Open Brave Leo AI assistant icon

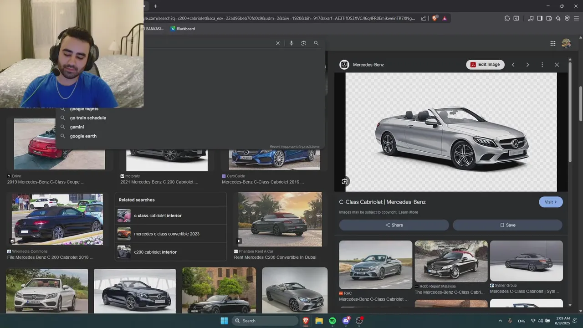click(558, 18)
